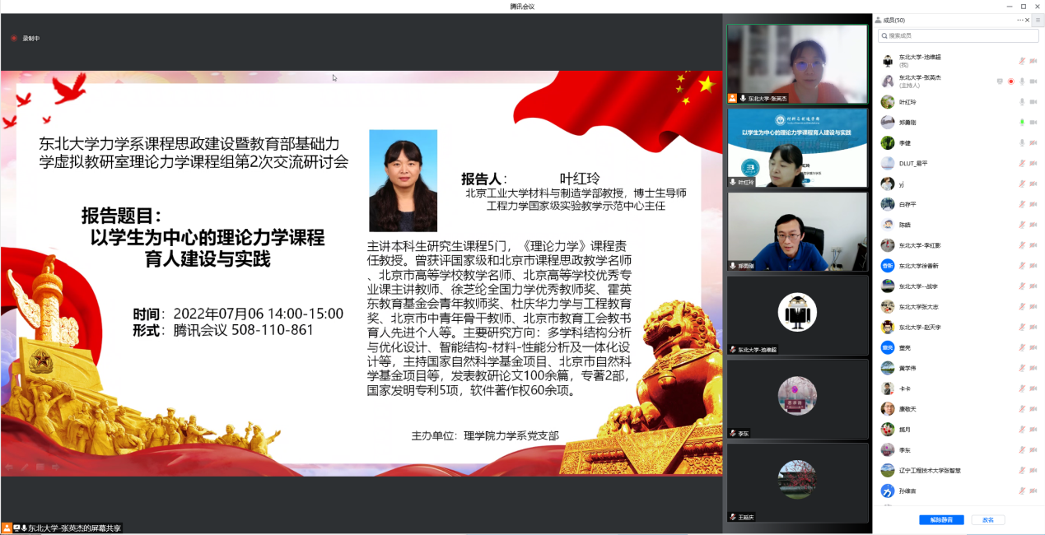Click the muted mic icon for 黄学伟

coord(1022,368)
